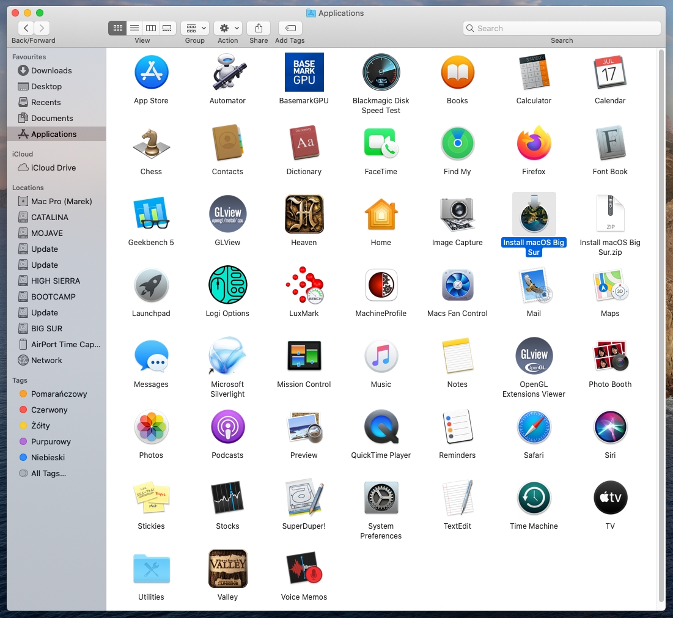Click the Utilities folder icon
This screenshot has width=673, height=618.
pos(151,568)
